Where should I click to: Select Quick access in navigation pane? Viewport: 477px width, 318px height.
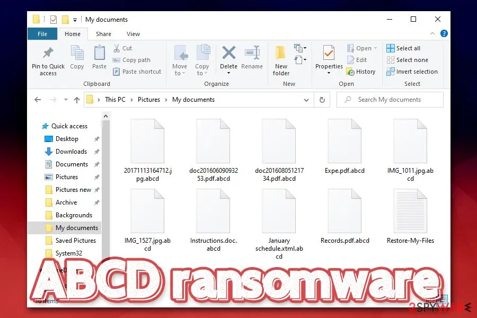coord(65,126)
